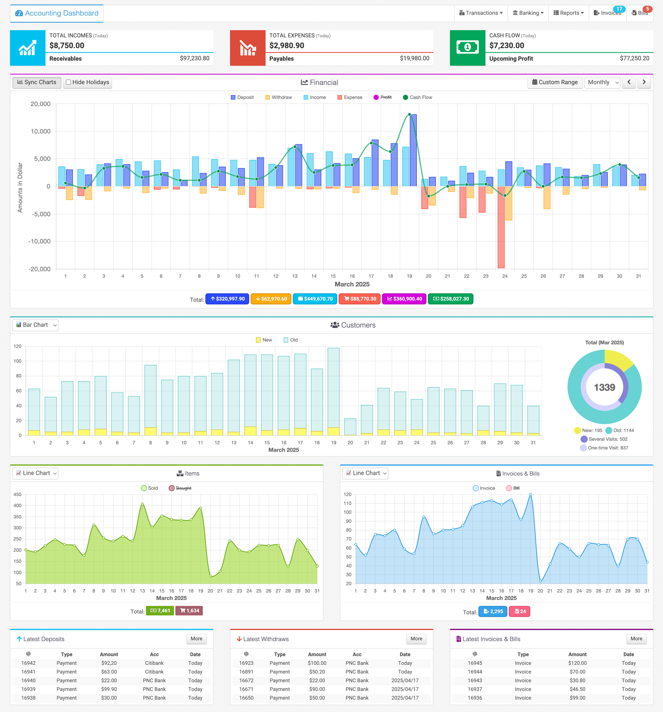
Task: Click the 1339 total customers donut chart
Action: (x=605, y=387)
